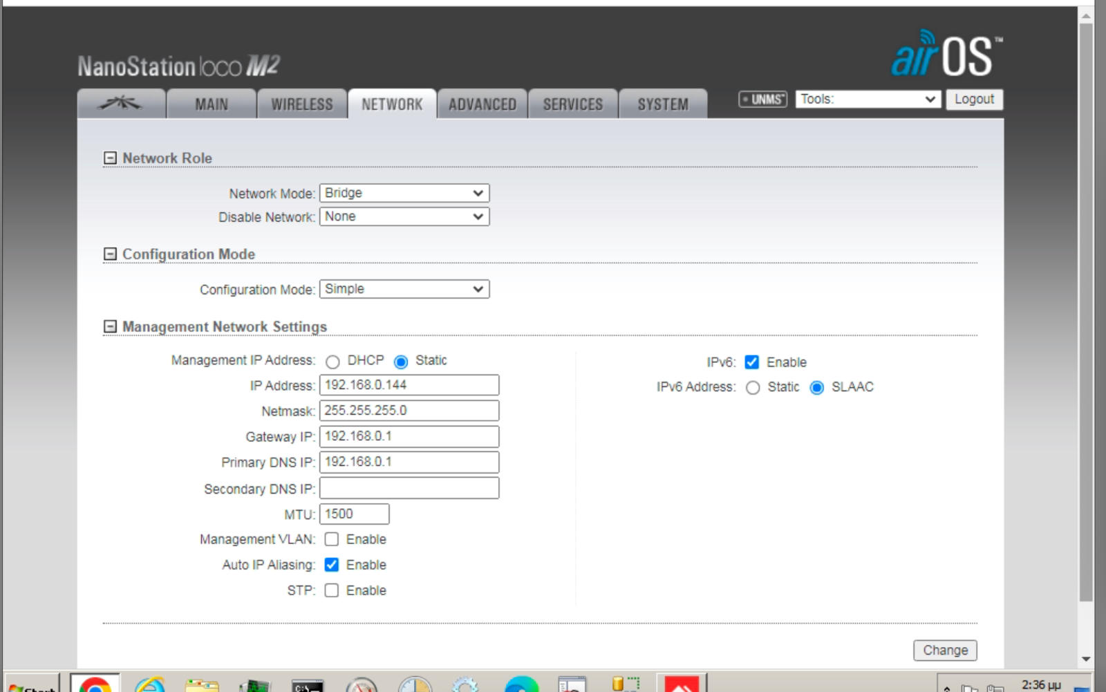
Task: Click the Chrome icon in taskbar
Action: tap(95, 684)
